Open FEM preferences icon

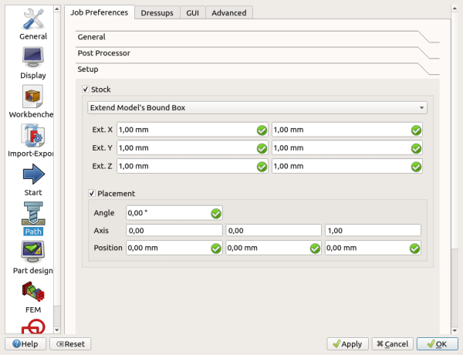(x=33, y=291)
